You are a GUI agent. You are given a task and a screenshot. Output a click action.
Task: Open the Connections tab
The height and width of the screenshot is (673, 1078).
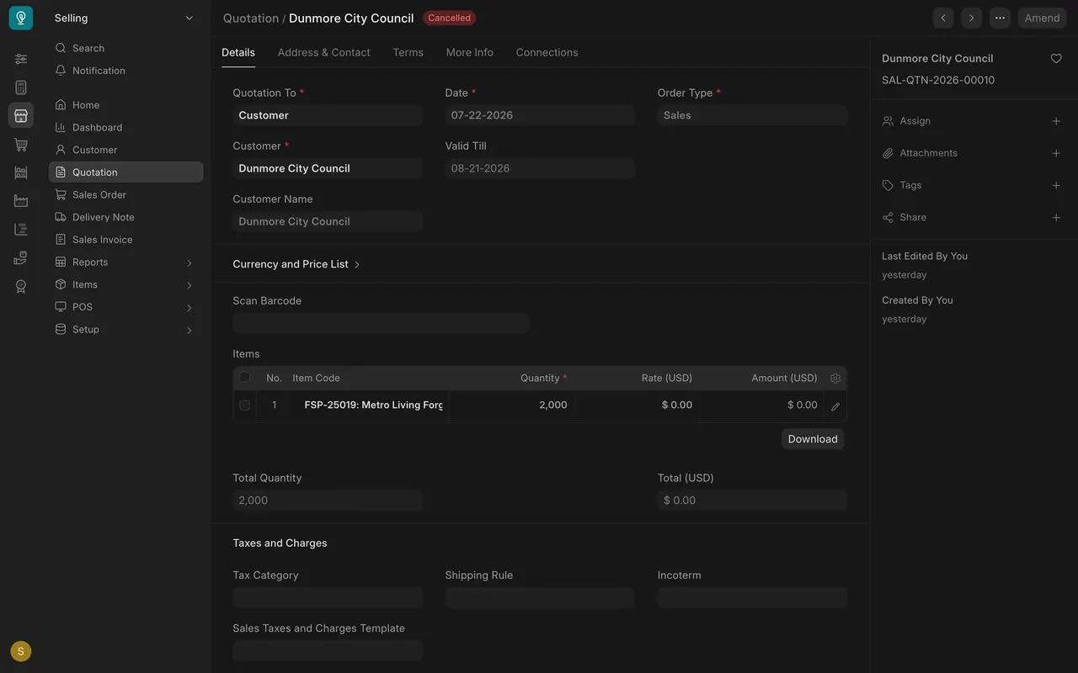pos(547,52)
